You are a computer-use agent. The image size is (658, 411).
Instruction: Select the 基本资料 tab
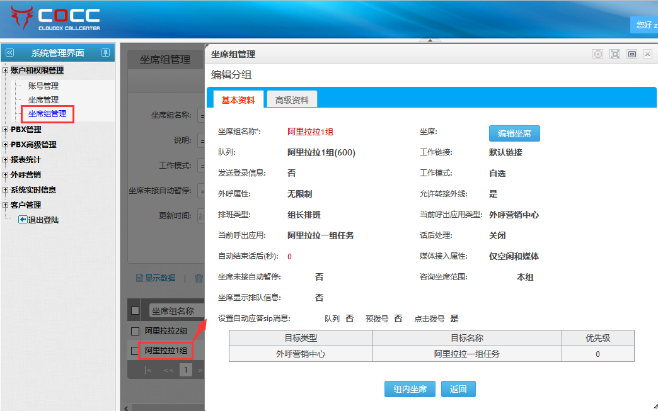click(238, 99)
